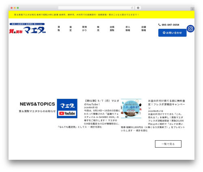
Task: Click the date 2026年9月7日
Action: point(91,107)
